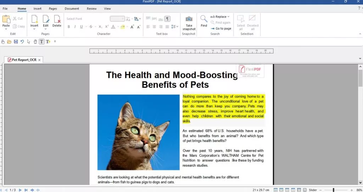Select the touch-mode hand icon in quick toolbar
This screenshot has width=363, height=192.
(3, 42)
